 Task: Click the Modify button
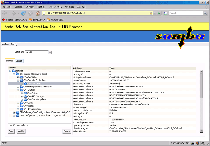tap(21, 131)
